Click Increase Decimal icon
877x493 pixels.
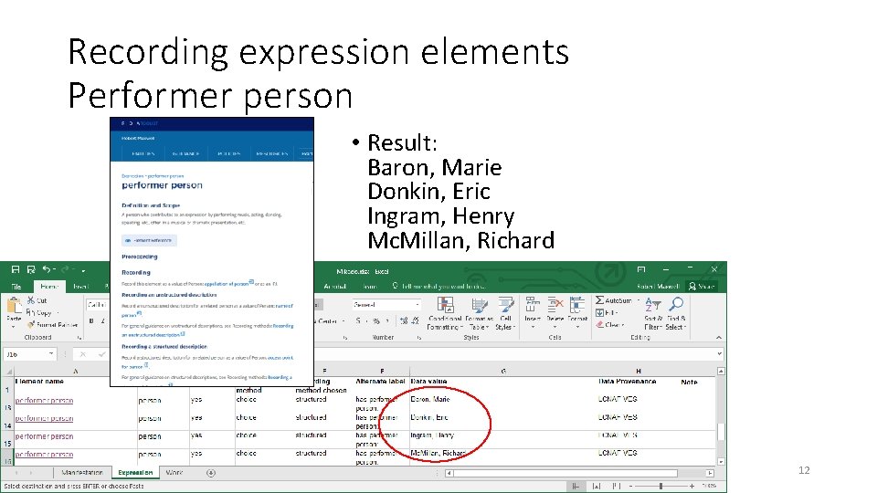point(403,320)
